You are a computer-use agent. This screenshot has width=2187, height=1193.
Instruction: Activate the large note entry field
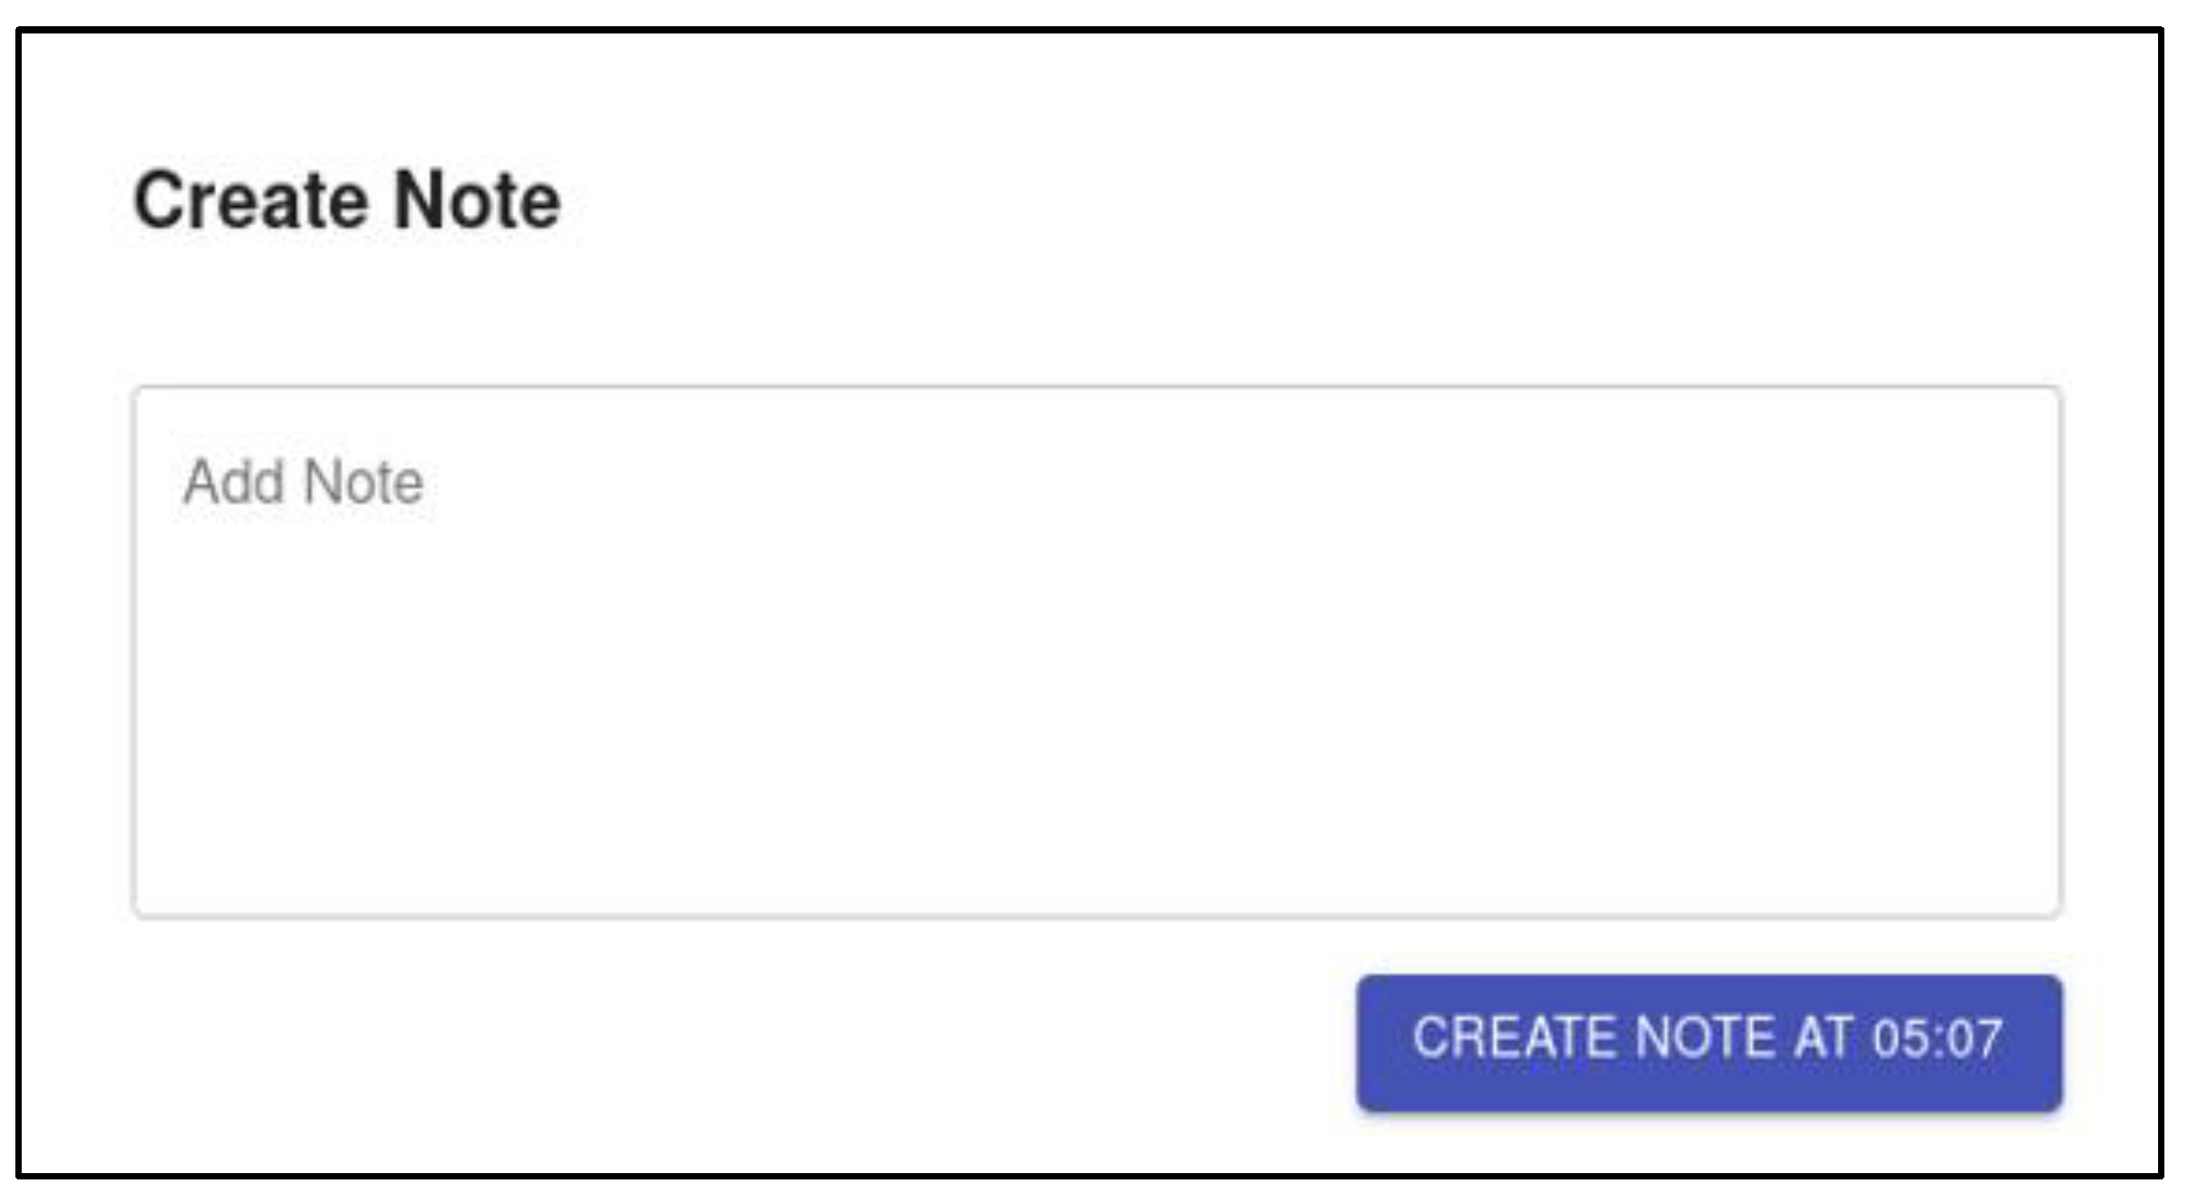(x=1097, y=652)
